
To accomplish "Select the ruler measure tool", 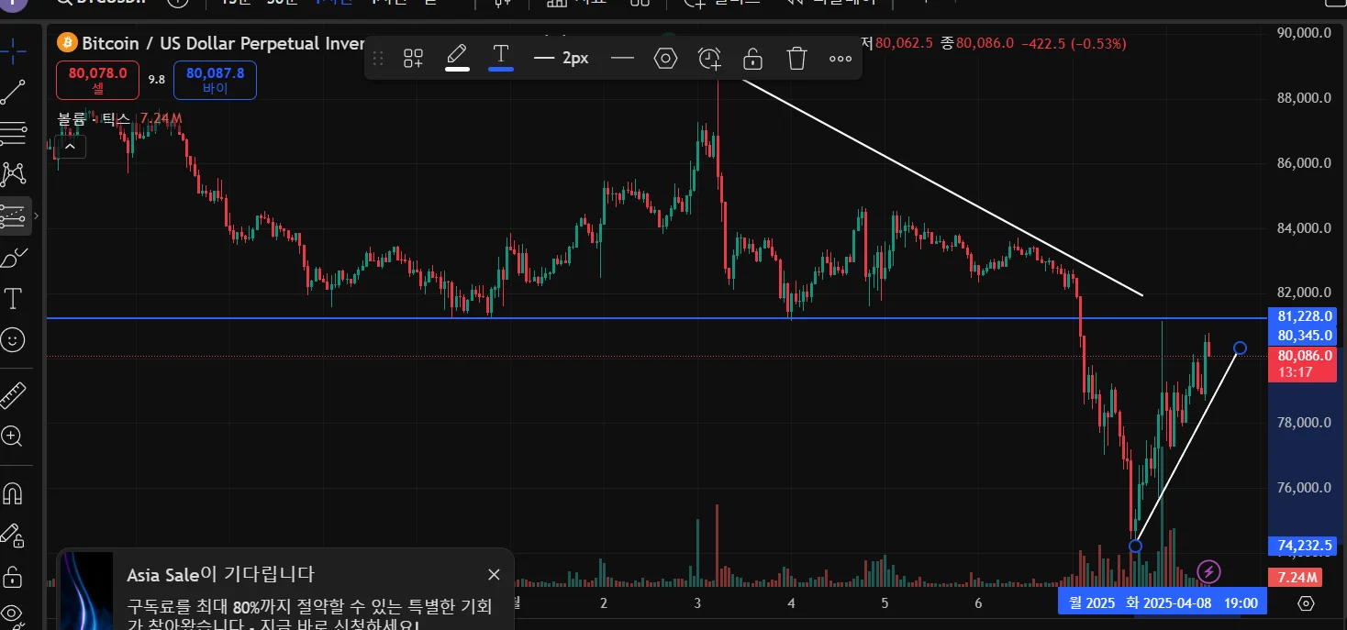I will pos(13,395).
